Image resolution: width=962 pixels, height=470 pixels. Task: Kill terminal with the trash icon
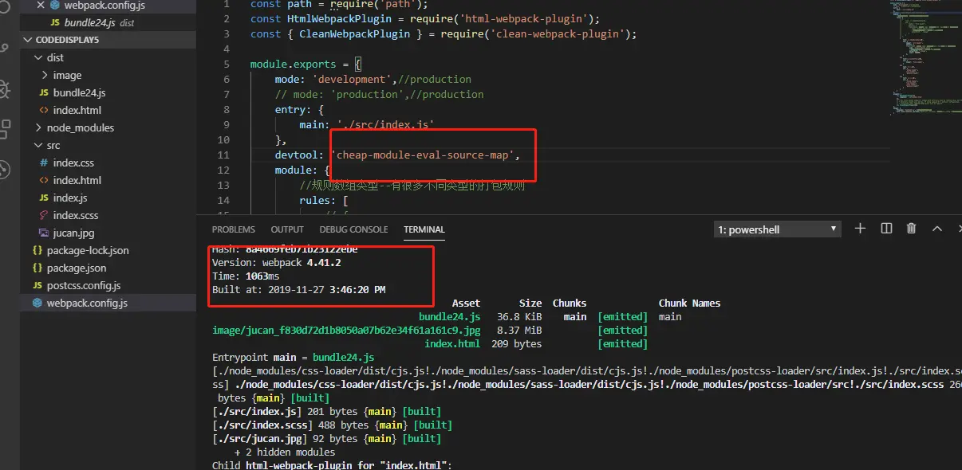pos(912,229)
